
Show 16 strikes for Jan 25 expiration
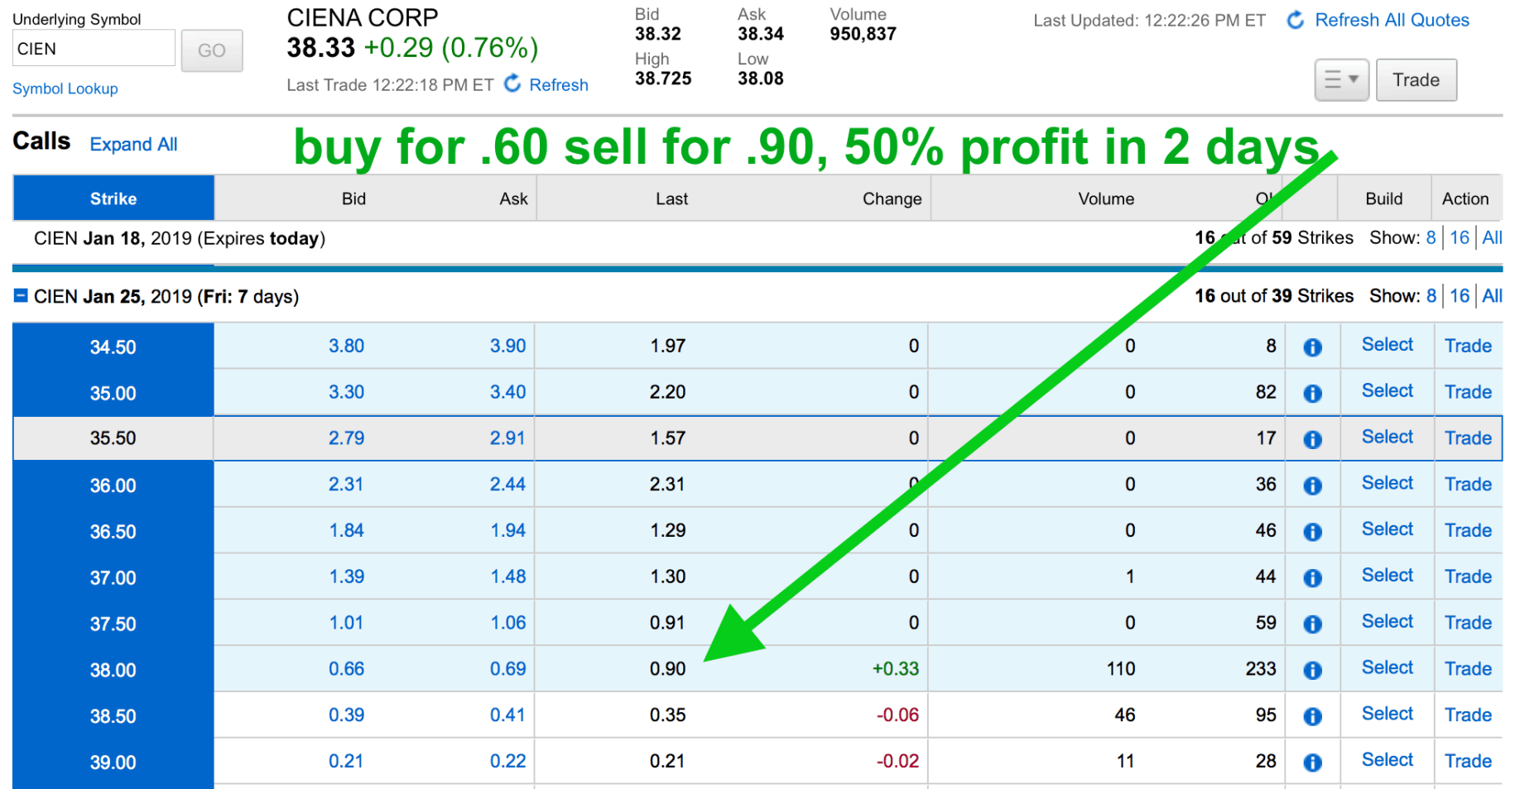[x=1460, y=296]
